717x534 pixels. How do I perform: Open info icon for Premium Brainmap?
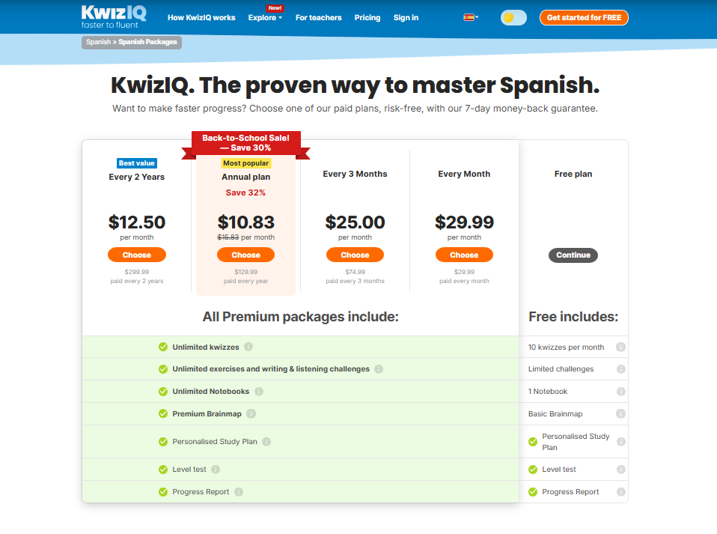click(x=251, y=413)
